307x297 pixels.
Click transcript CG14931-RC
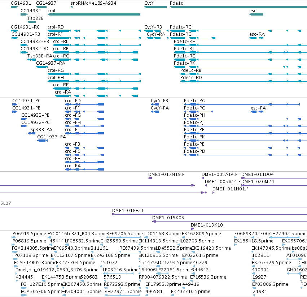[x=14, y=31]
